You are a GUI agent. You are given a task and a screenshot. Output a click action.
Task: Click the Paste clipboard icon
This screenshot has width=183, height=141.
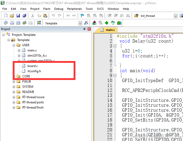point(45,16)
